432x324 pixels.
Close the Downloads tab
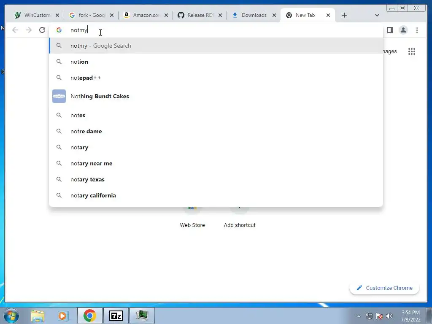pyautogui.click(x=274, y=15)
